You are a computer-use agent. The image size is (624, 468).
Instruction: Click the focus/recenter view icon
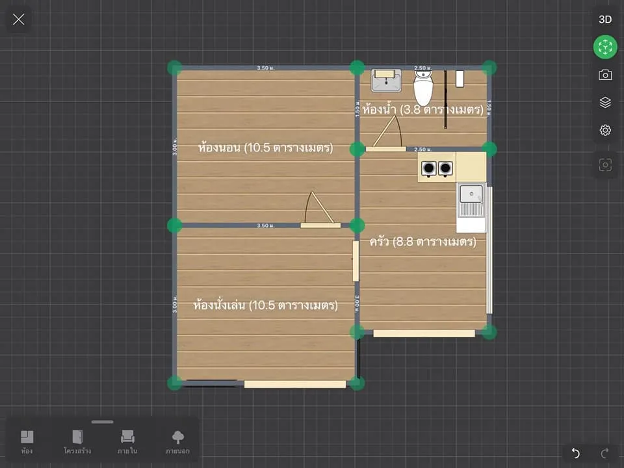pyautogui.click(x=605, y=164)
